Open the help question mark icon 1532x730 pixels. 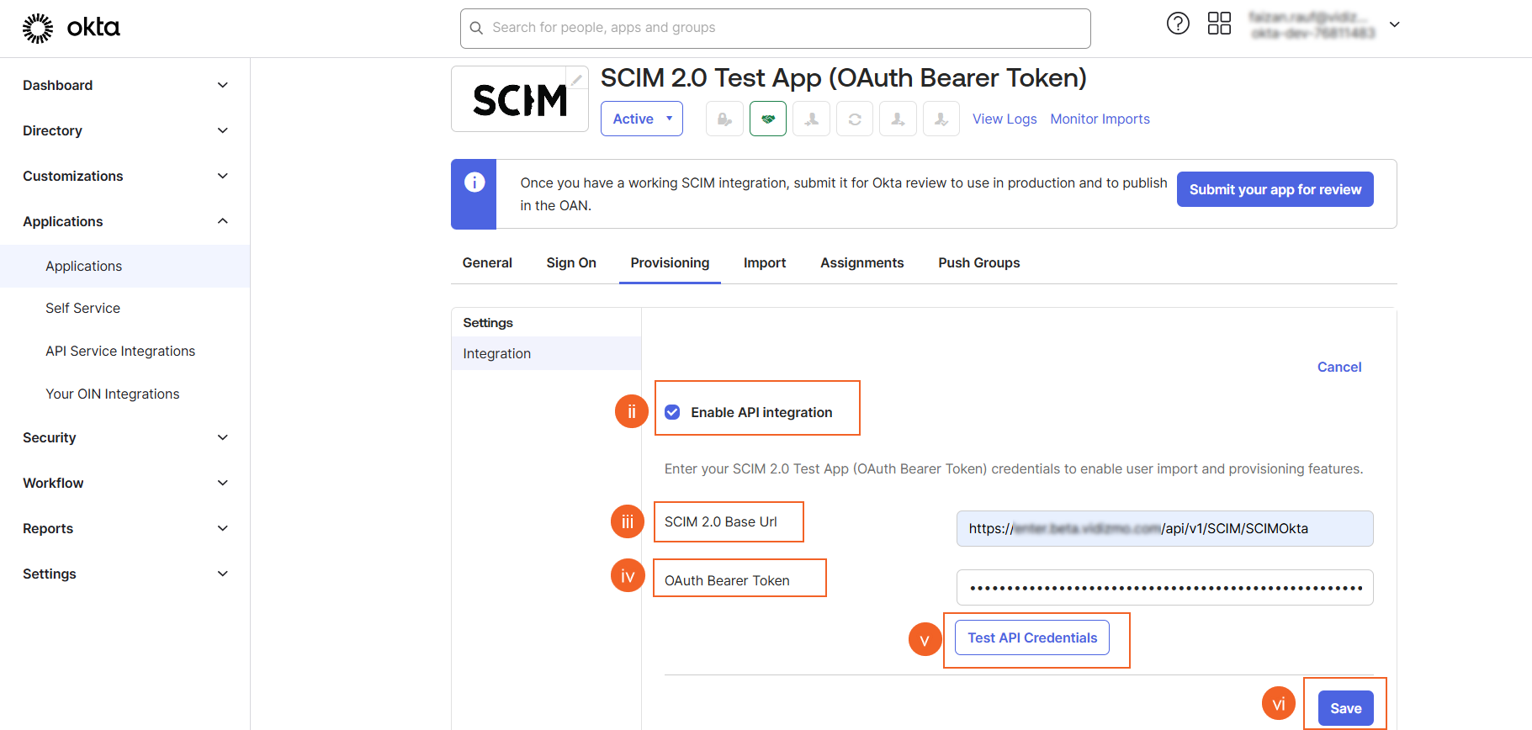(1178, 24)
